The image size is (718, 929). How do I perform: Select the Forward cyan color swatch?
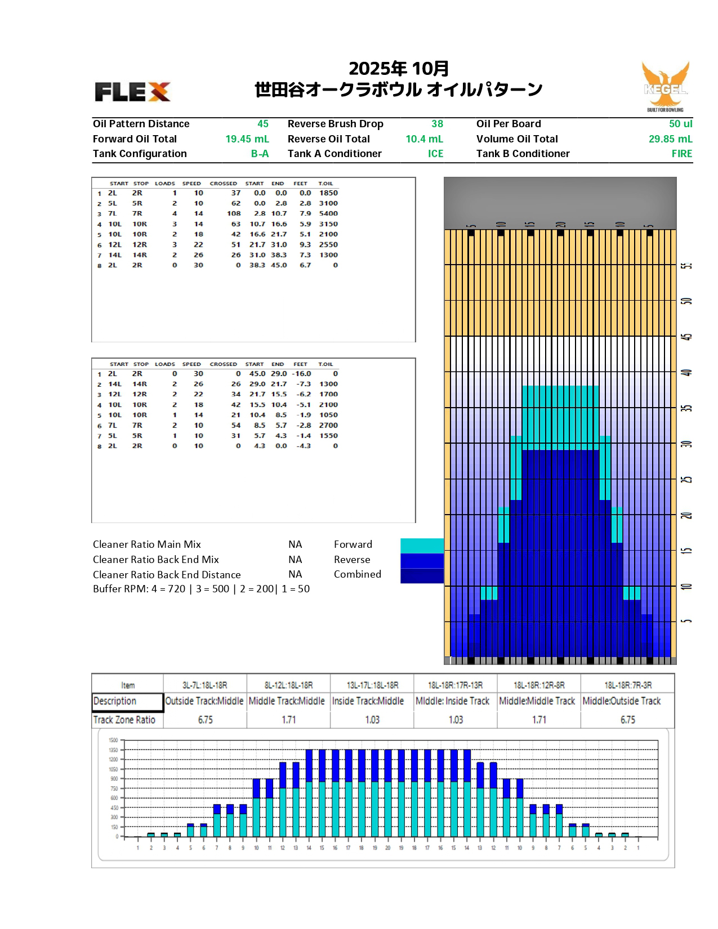coord(422,546)
